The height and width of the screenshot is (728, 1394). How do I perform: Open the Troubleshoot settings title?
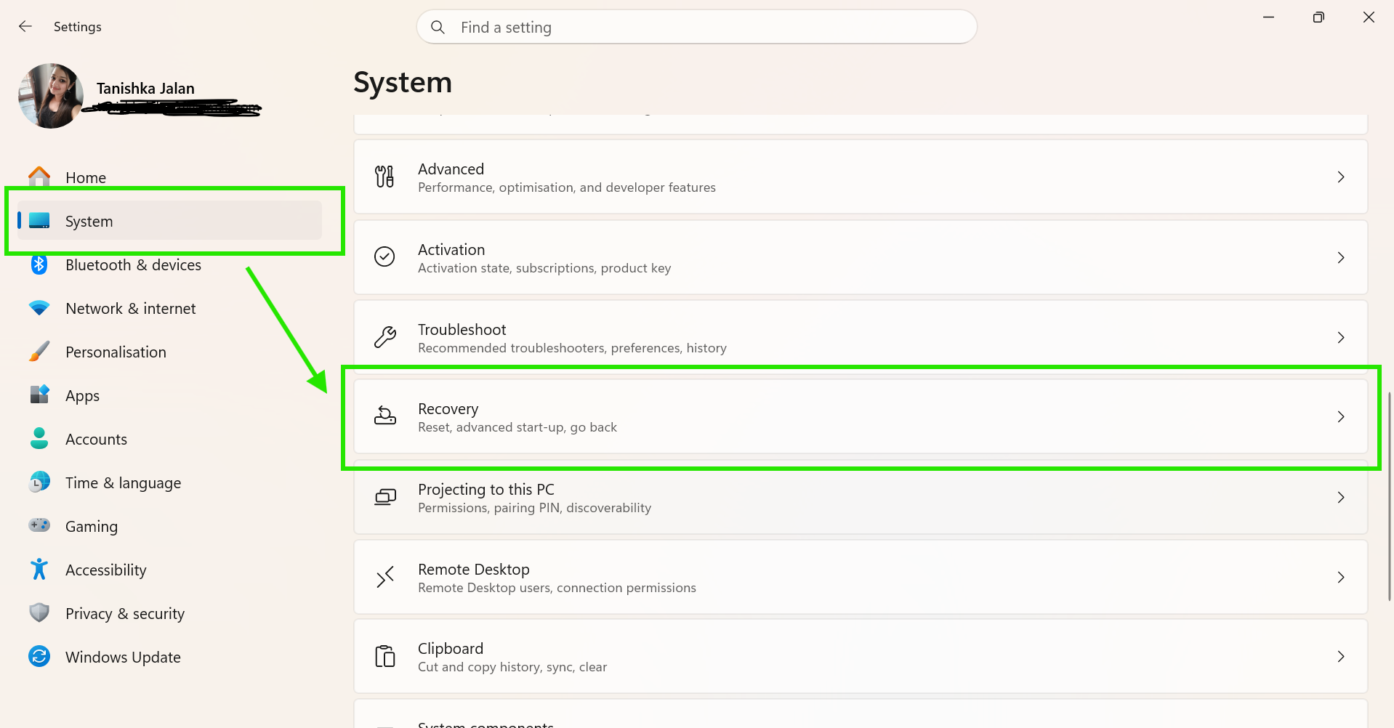coord(462,329)
